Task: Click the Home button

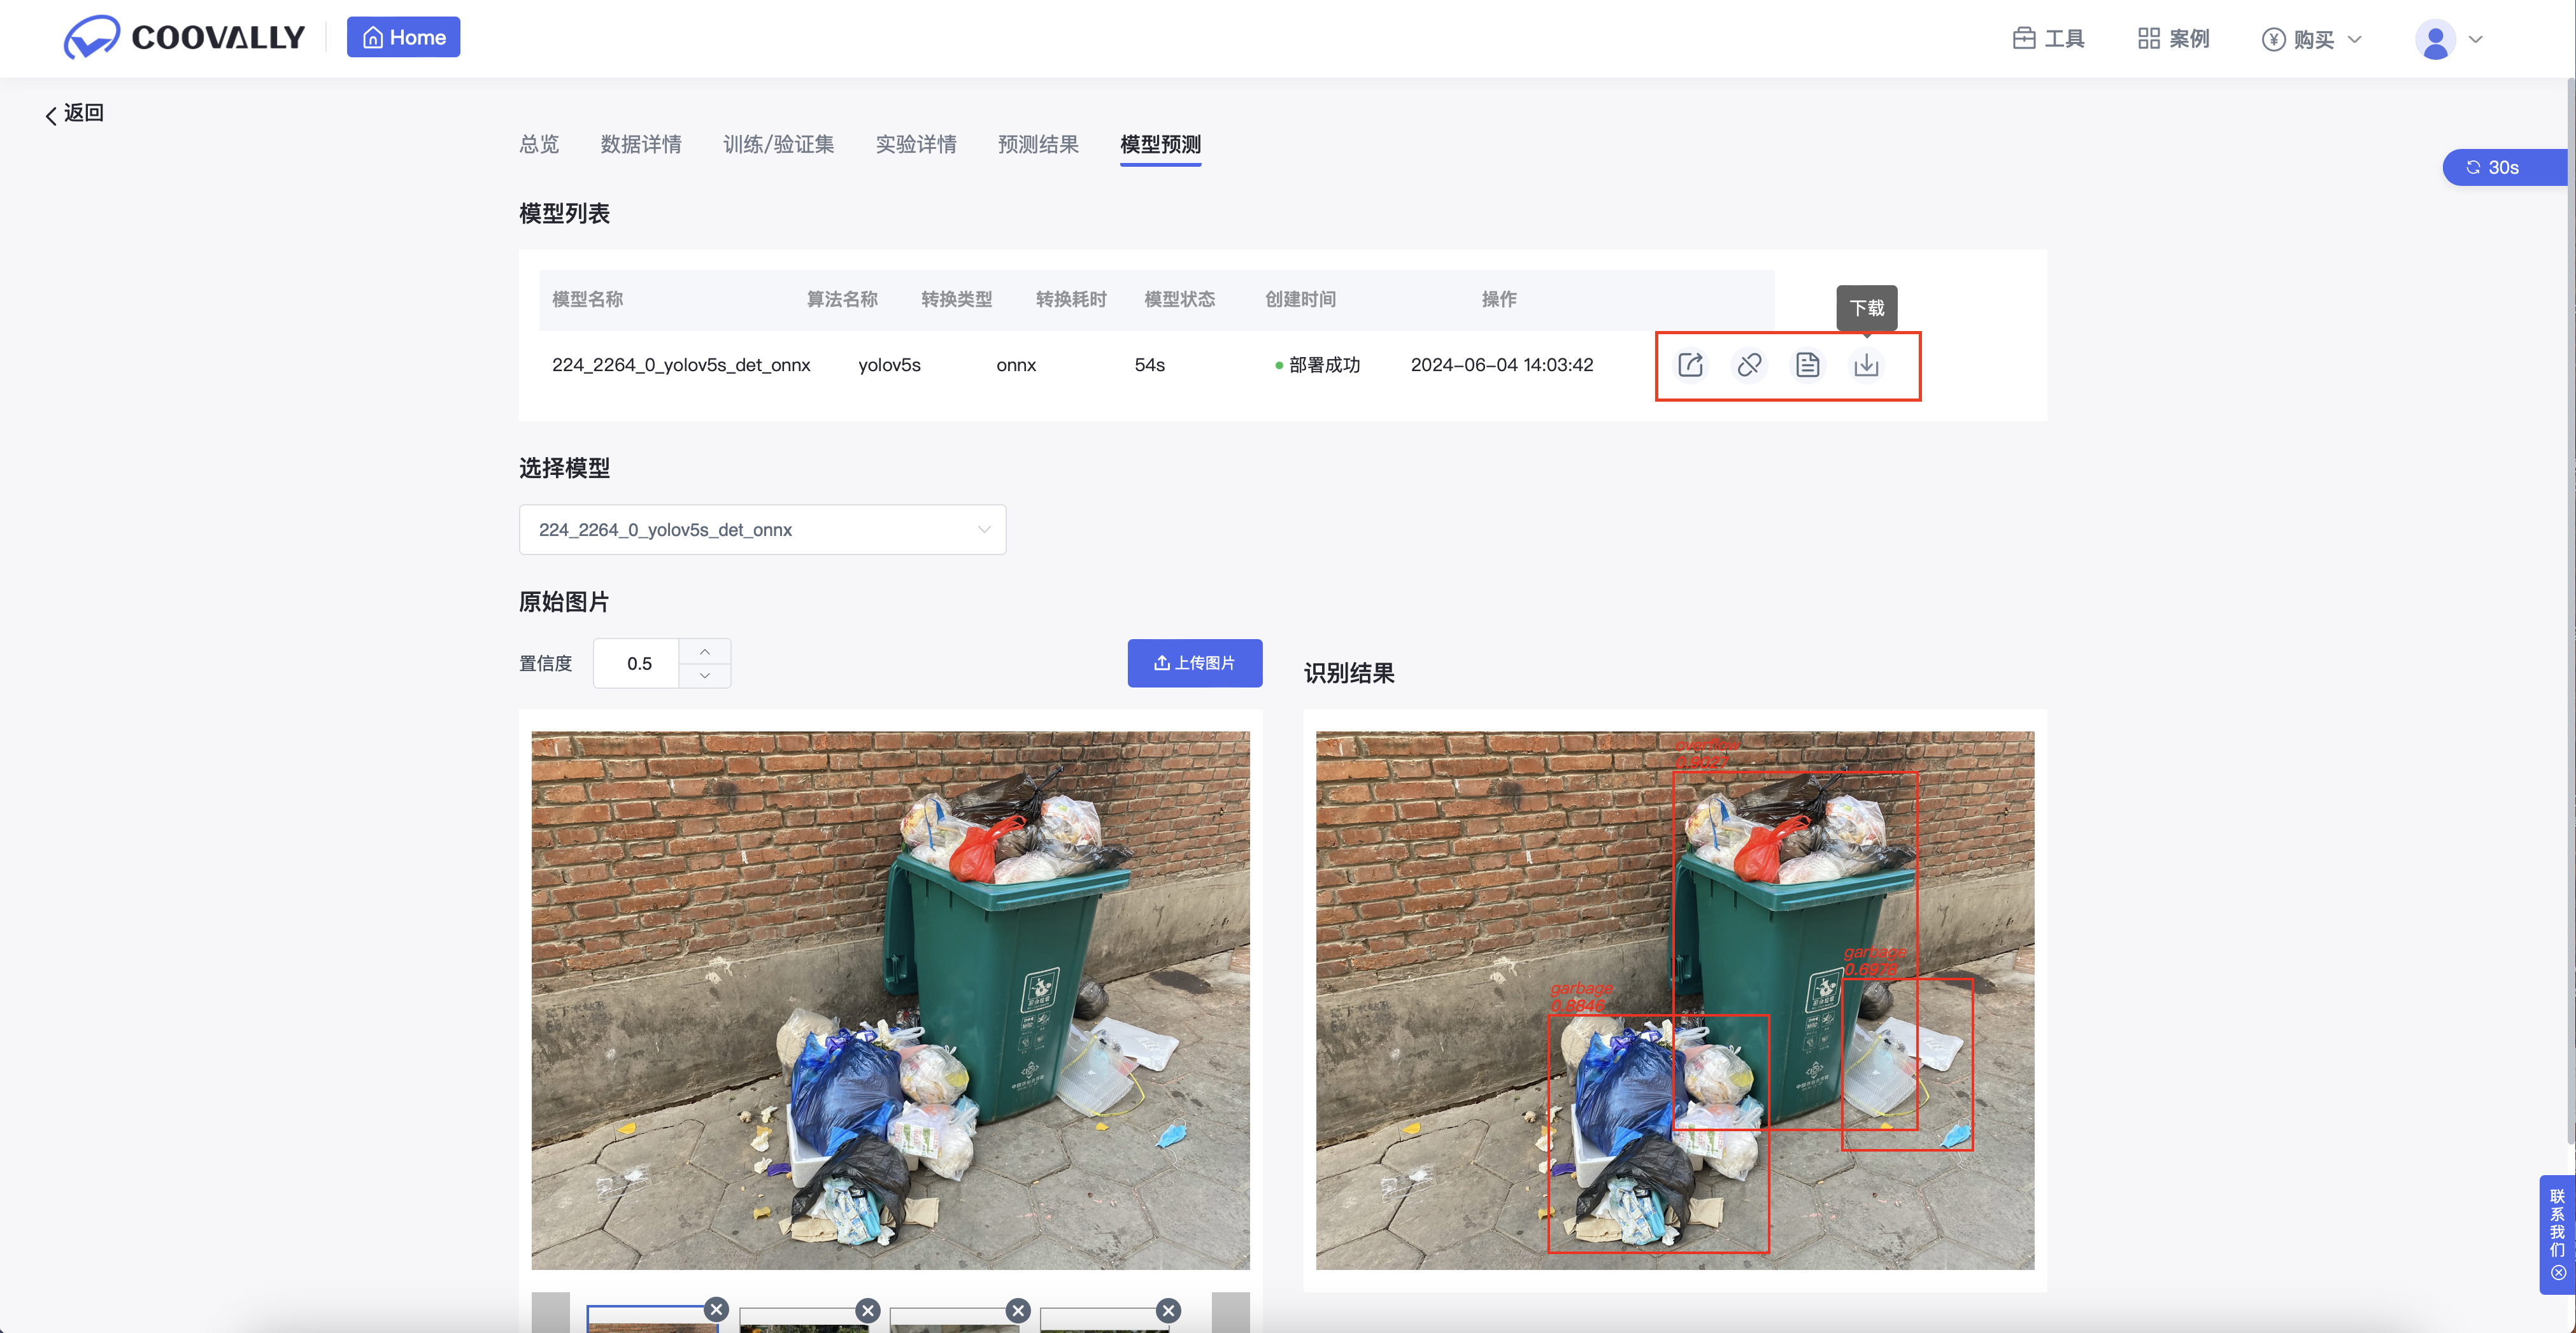Action: click(403, 38)
